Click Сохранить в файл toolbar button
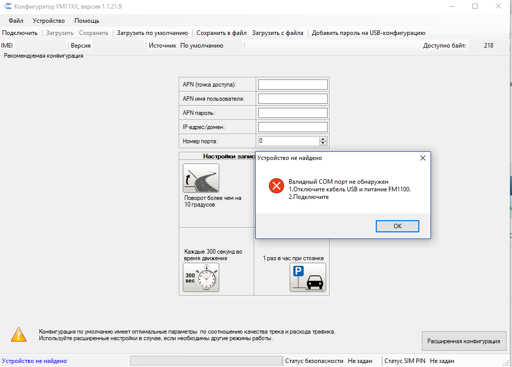The width and height of the screenshot is (512, 367). [x=221, y=33]
